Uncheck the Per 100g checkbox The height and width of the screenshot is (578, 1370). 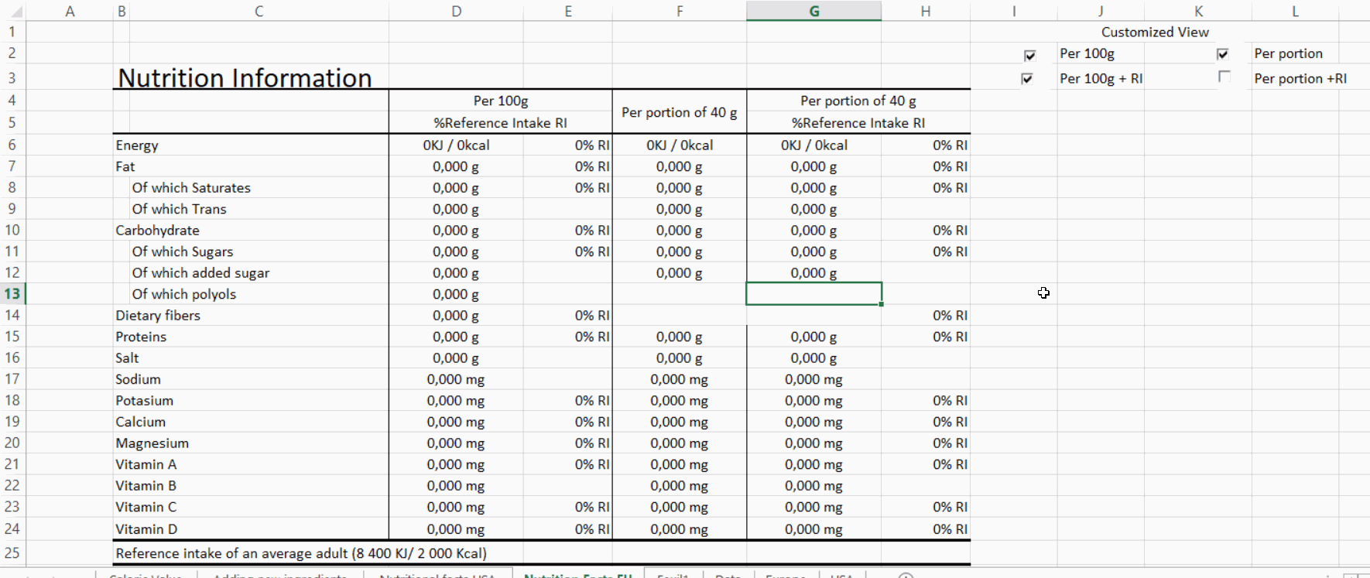1029,56
